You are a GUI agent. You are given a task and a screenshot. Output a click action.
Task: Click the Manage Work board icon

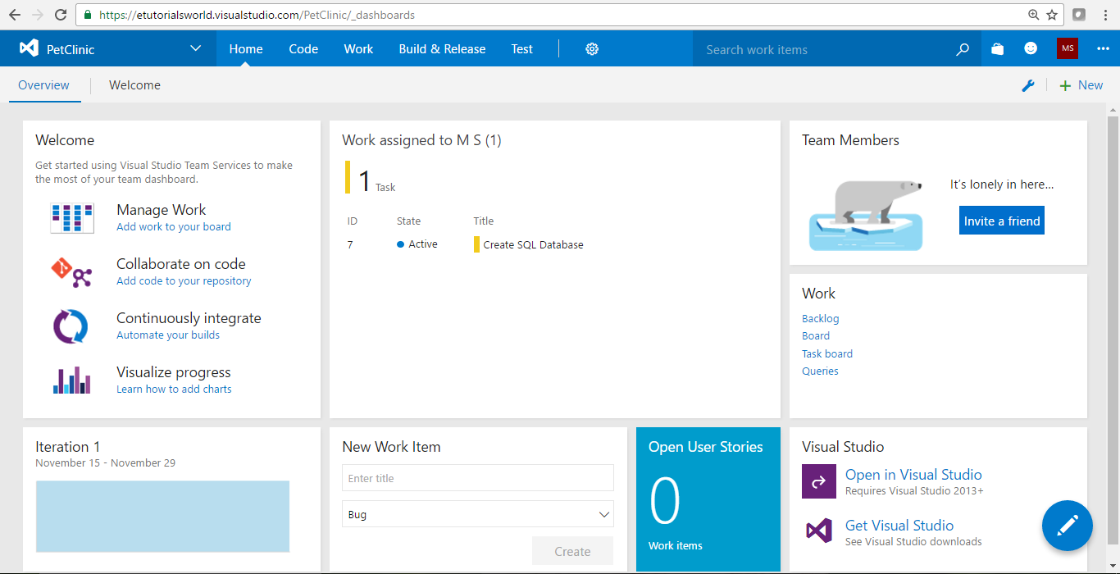pos(72,218)
